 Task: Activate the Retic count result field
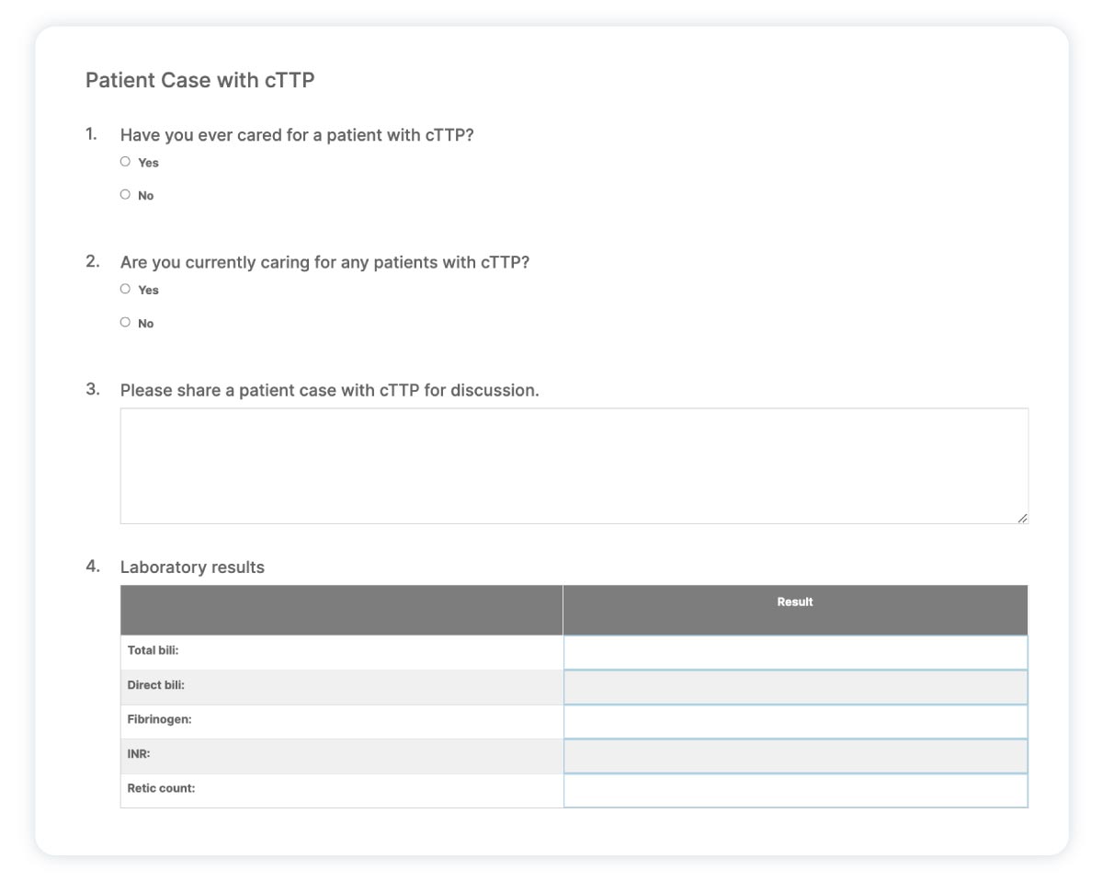pyautogui.click(x=795, y=790)
